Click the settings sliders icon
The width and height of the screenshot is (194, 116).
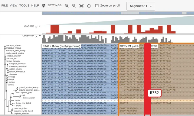pyautogui.click(x=44, y=6)
